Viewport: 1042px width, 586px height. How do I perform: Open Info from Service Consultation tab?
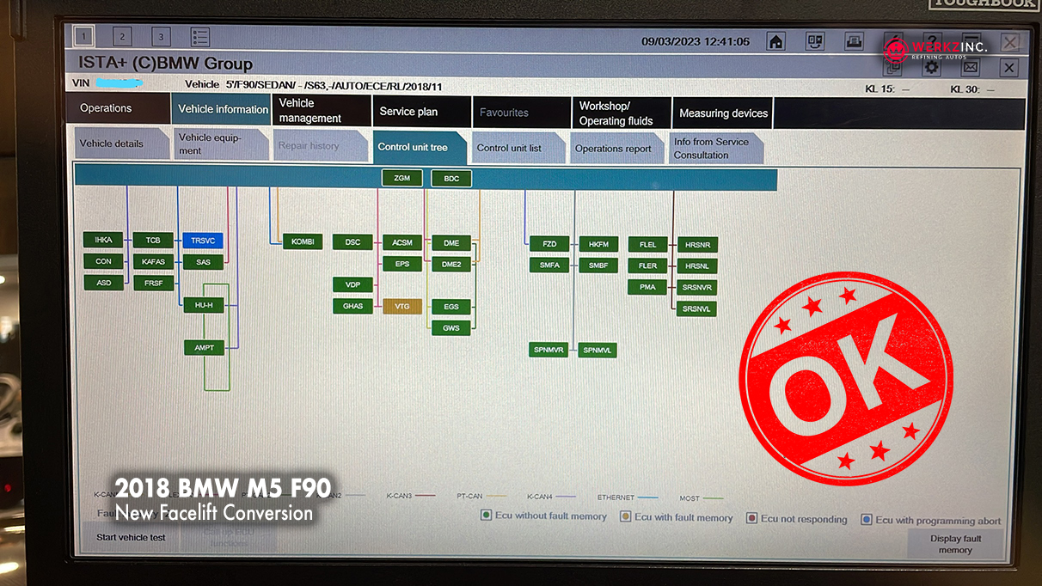[715, 149]
